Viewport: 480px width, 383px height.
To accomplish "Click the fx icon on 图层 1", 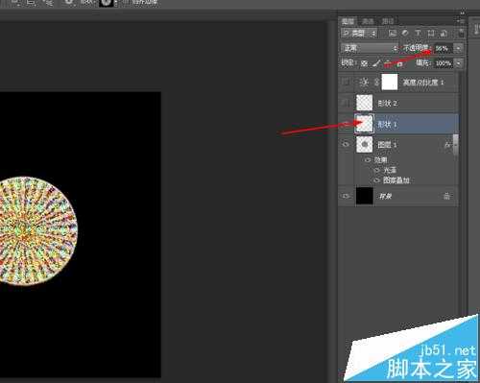I will click(x=446, y=145).
